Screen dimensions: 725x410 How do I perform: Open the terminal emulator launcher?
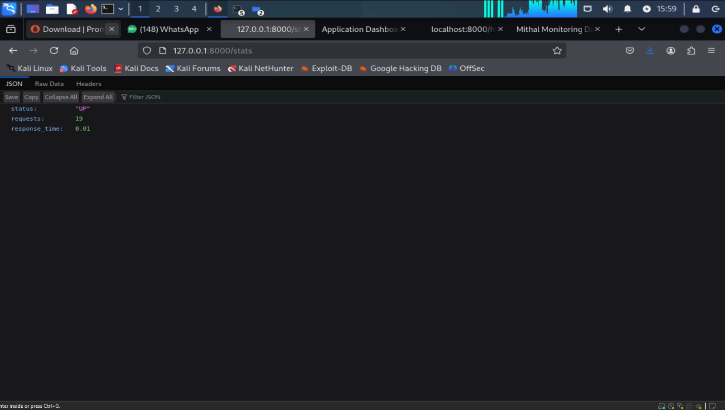tap(107, 9)
